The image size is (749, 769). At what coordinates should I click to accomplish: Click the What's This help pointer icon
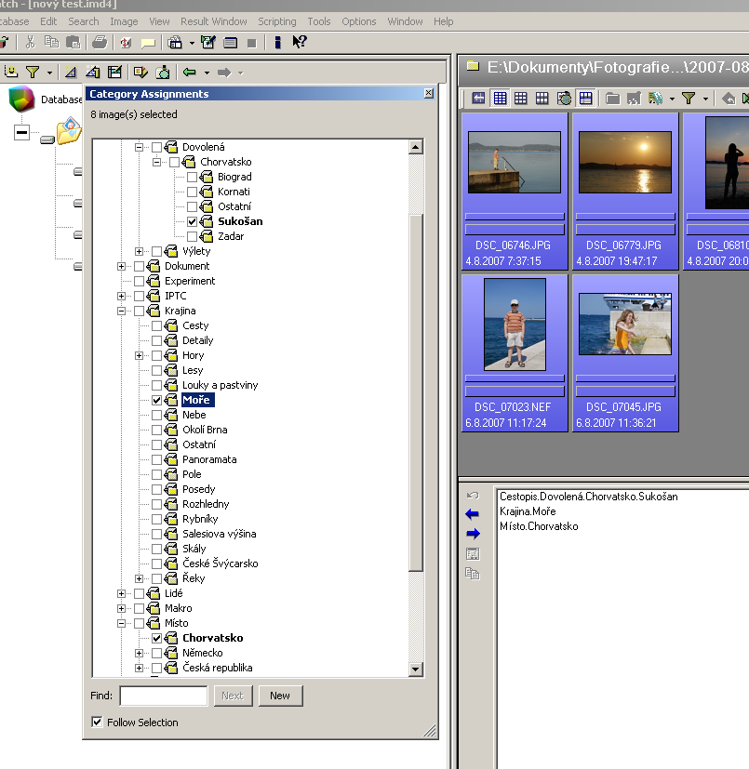click(x=300, y=42)
